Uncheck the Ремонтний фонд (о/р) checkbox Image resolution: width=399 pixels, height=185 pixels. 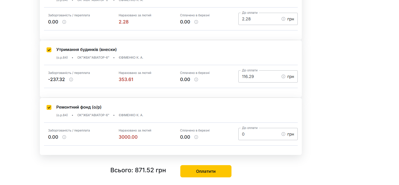coord(49,107)
